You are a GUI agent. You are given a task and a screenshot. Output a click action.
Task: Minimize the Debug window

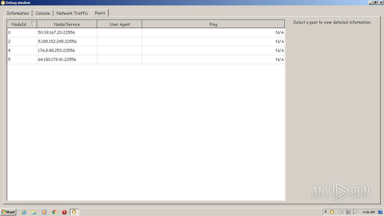click(x=371, y=3)
